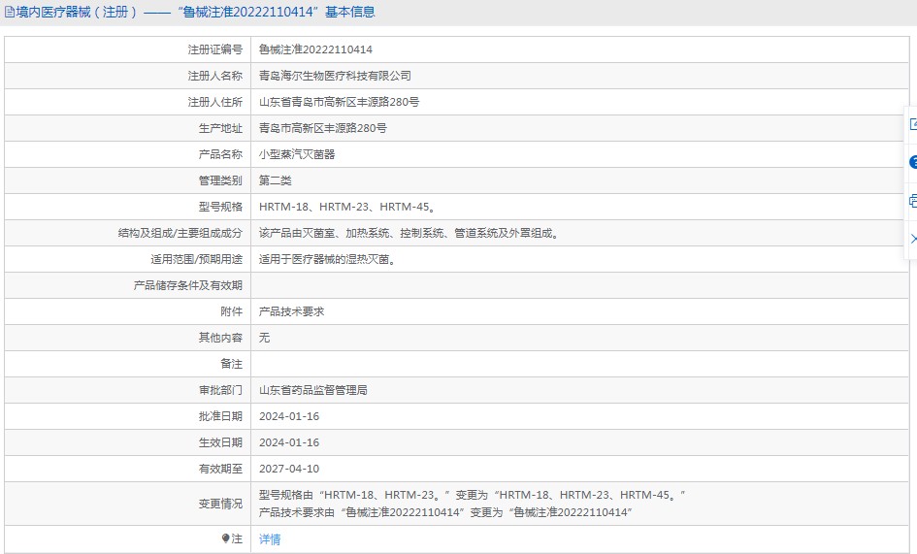
Task: Collapse right sidebar using arrow icon
Action: [x=913, y=239]
